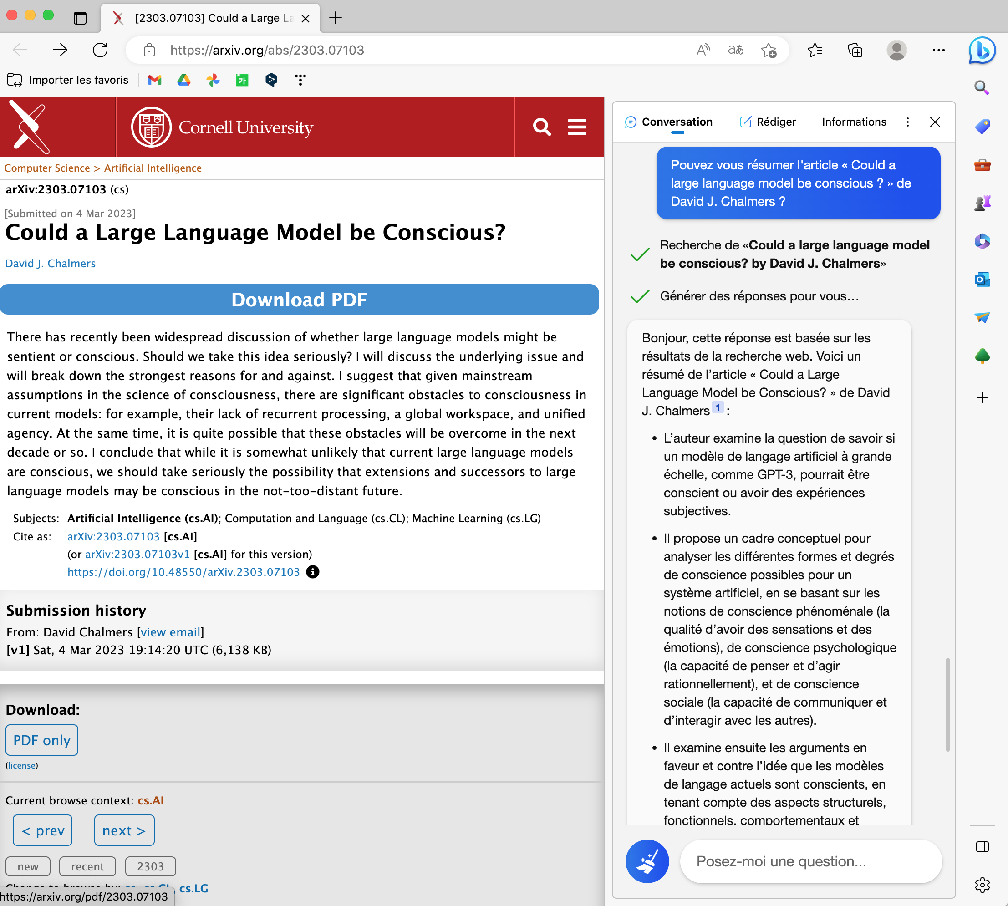Add this page to favorites
The width and height of the screenshot is (1008, 906).
[769, 50]
